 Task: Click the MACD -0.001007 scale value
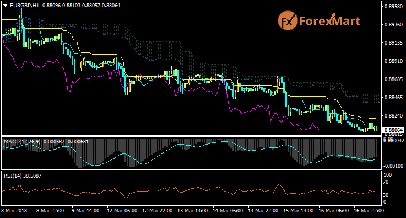(393, 166)
